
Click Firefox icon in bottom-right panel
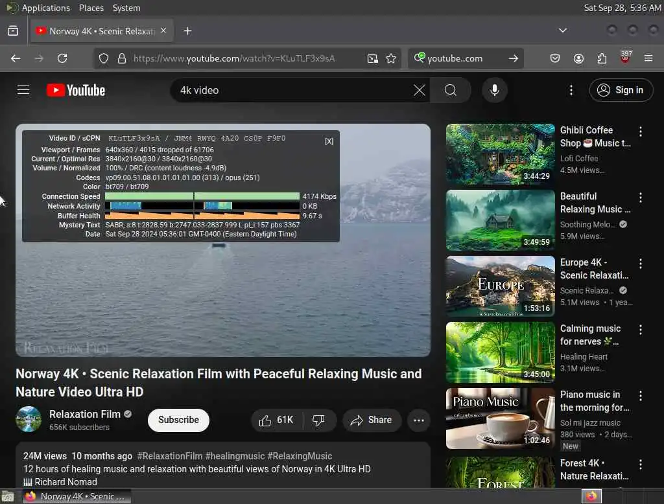[x=591, y=496]
